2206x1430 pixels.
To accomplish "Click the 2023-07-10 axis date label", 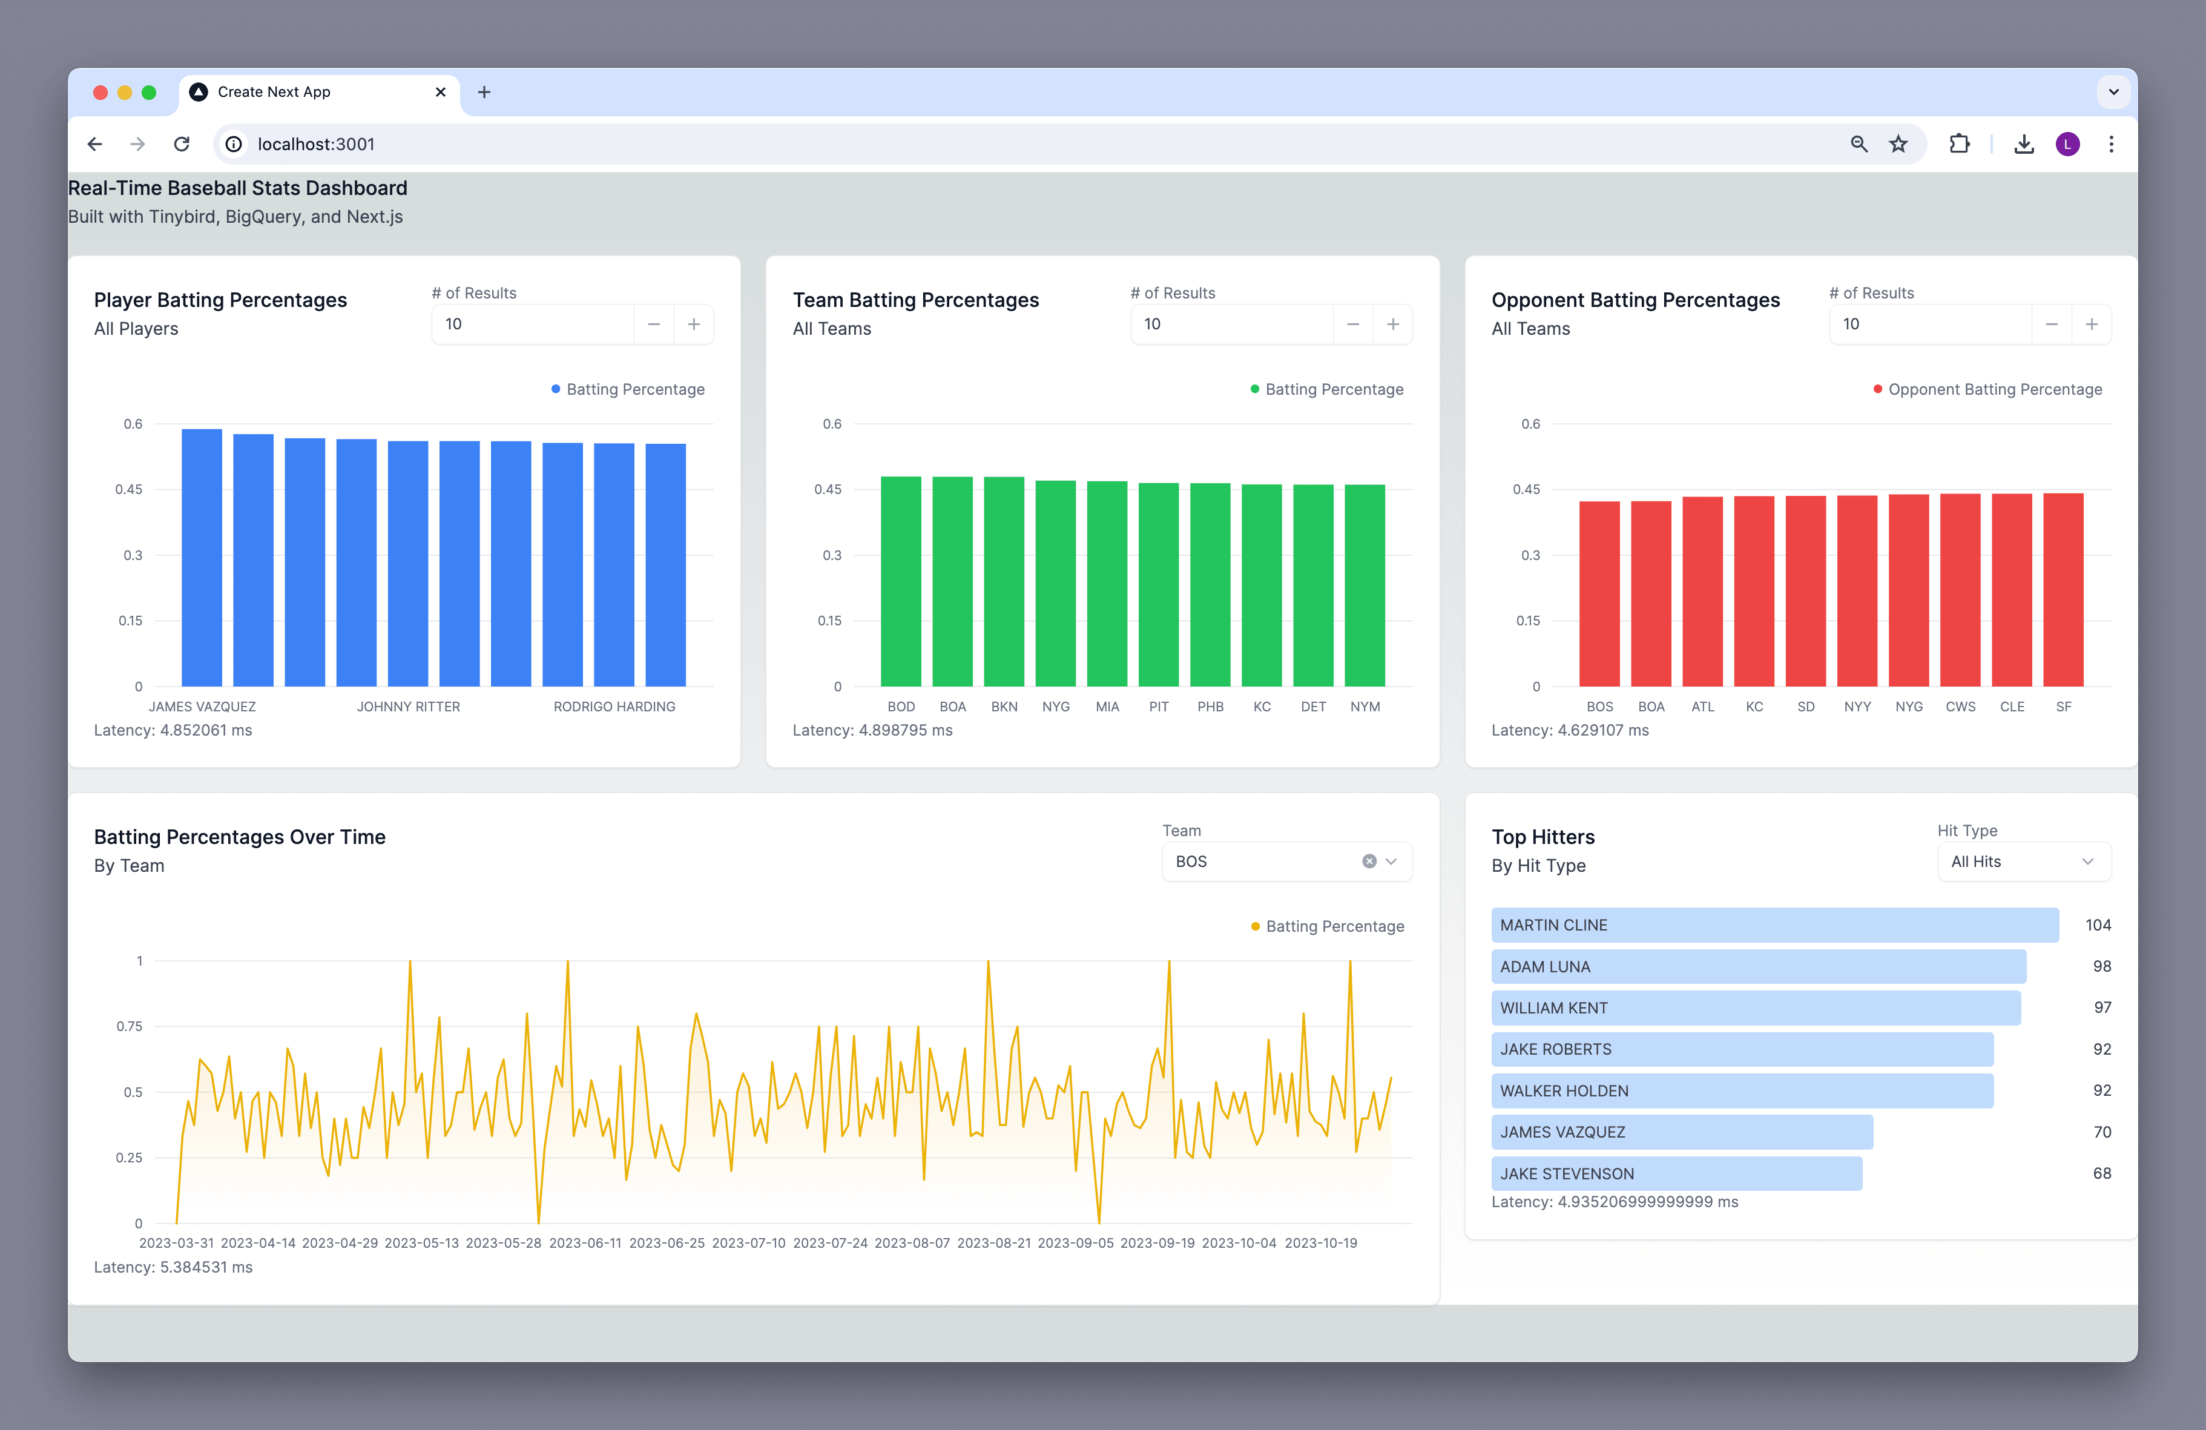I will 748,1243.
